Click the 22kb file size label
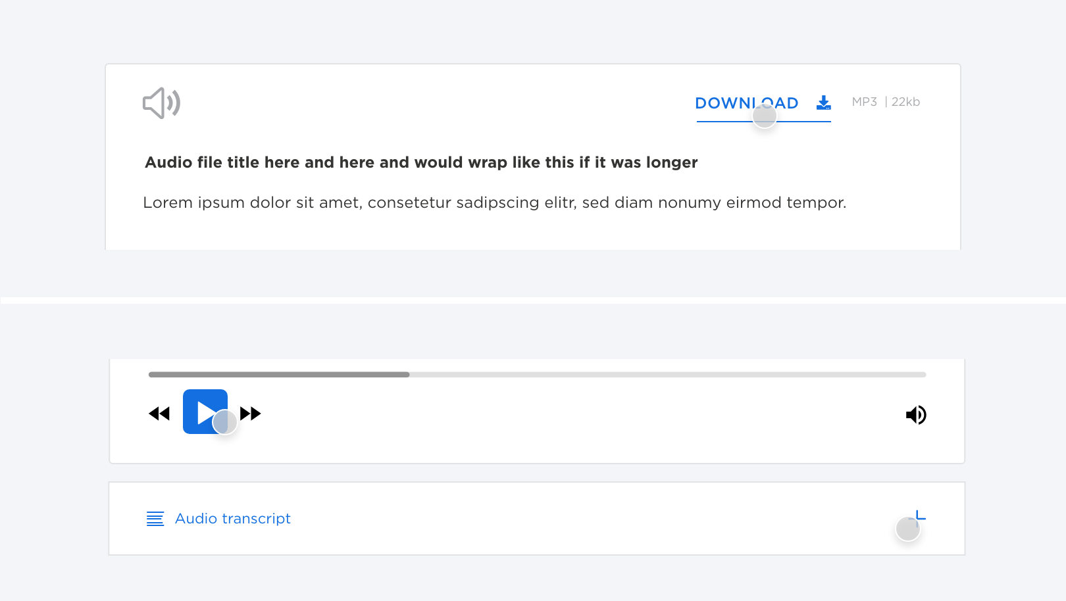Image resolution: width=1066 pixels, height=601 pixels. click(905, 102)
